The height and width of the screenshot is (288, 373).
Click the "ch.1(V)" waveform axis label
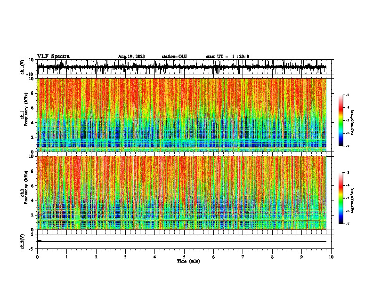click(x=23, y=67)
